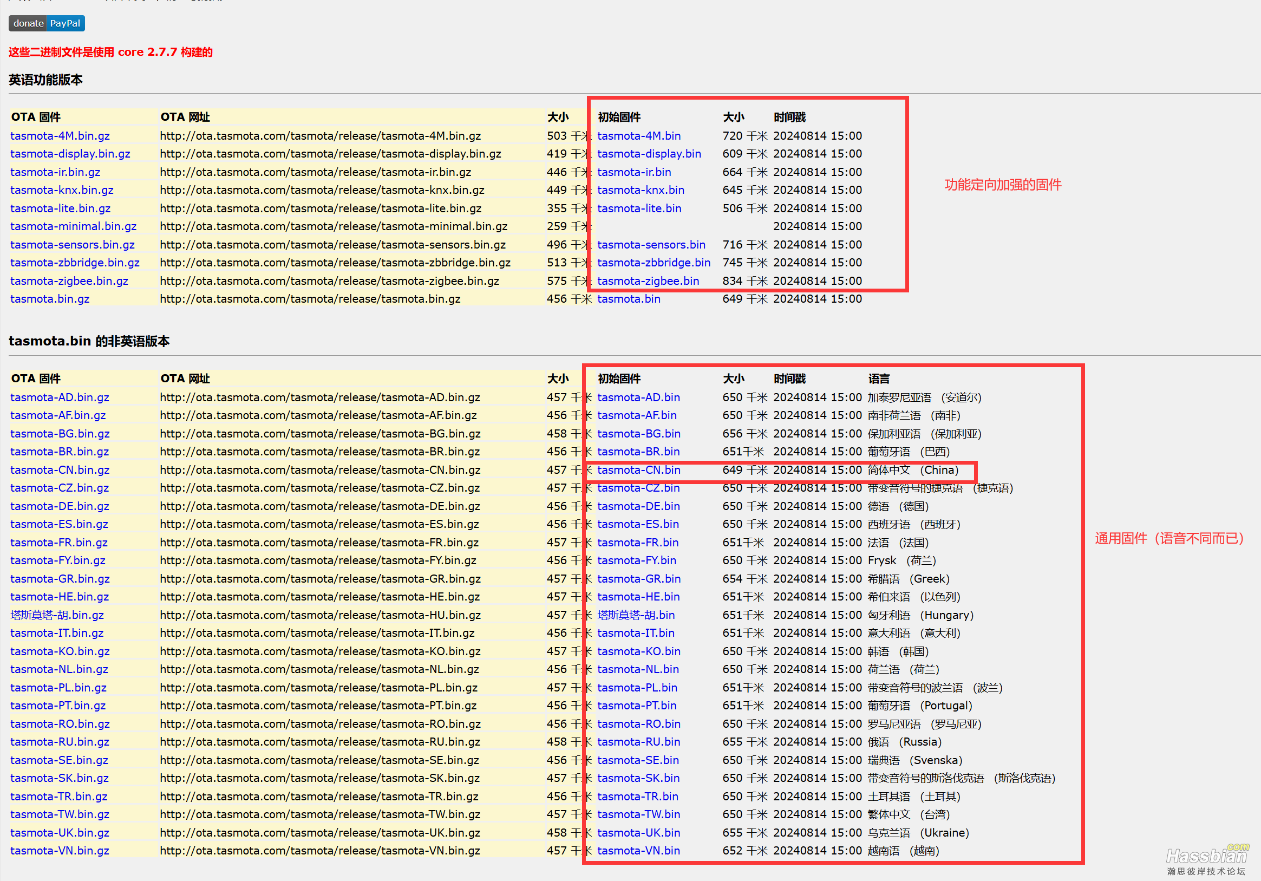1261x881 pixels.
Task: Open tasmota-DE.bin.gz link
Action: 60,506
